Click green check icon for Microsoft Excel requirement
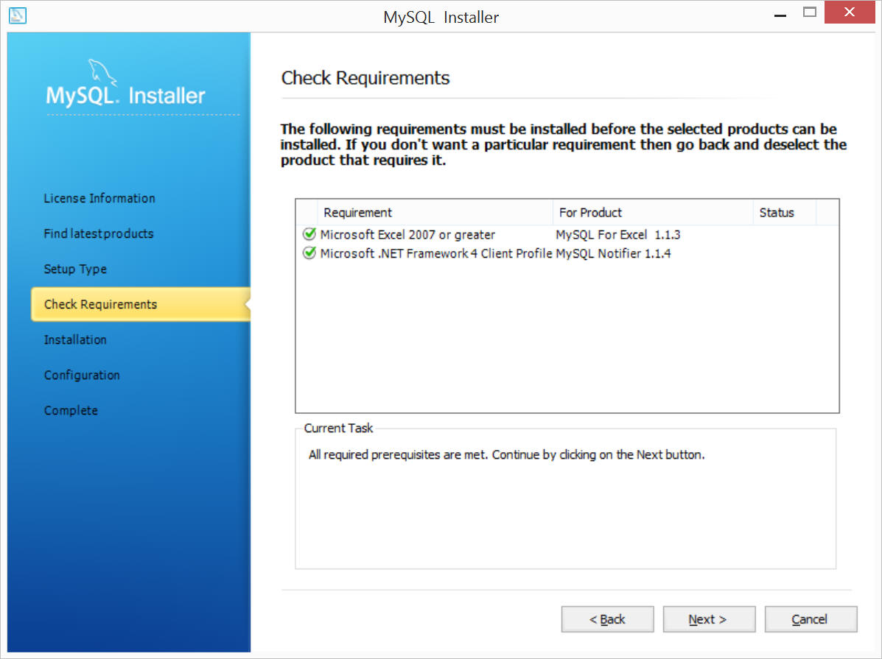Viewport: 882px width, 659px height. tap(309, 234)
